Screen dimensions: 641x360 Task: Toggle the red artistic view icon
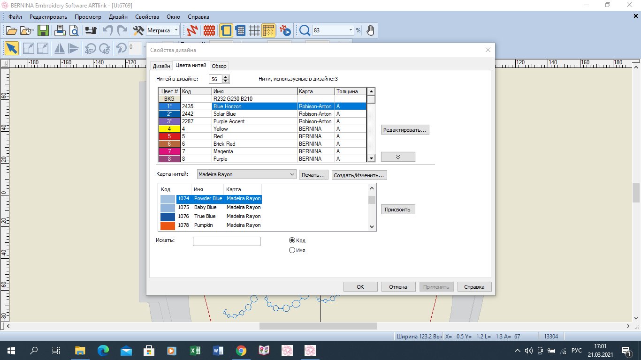click(x=209, y=30)
